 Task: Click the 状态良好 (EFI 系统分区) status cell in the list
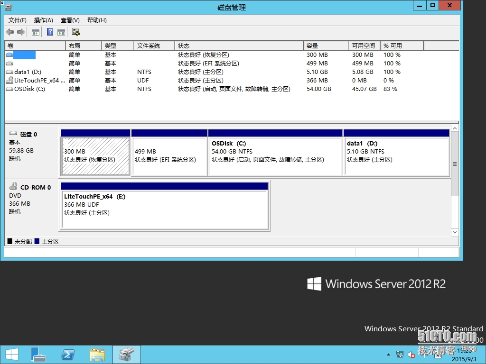[x=208, y=64]
